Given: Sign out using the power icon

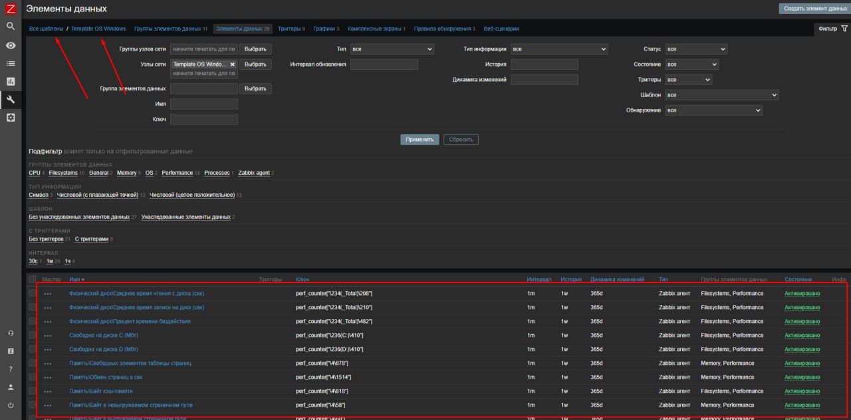Looking at the screenshot, I should [x=11, y=405].
